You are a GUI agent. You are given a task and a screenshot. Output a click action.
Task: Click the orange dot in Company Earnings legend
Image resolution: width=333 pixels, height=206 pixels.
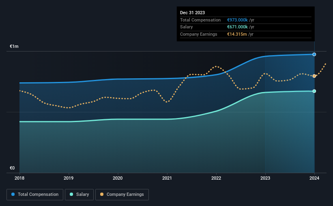tap(102, 194)
